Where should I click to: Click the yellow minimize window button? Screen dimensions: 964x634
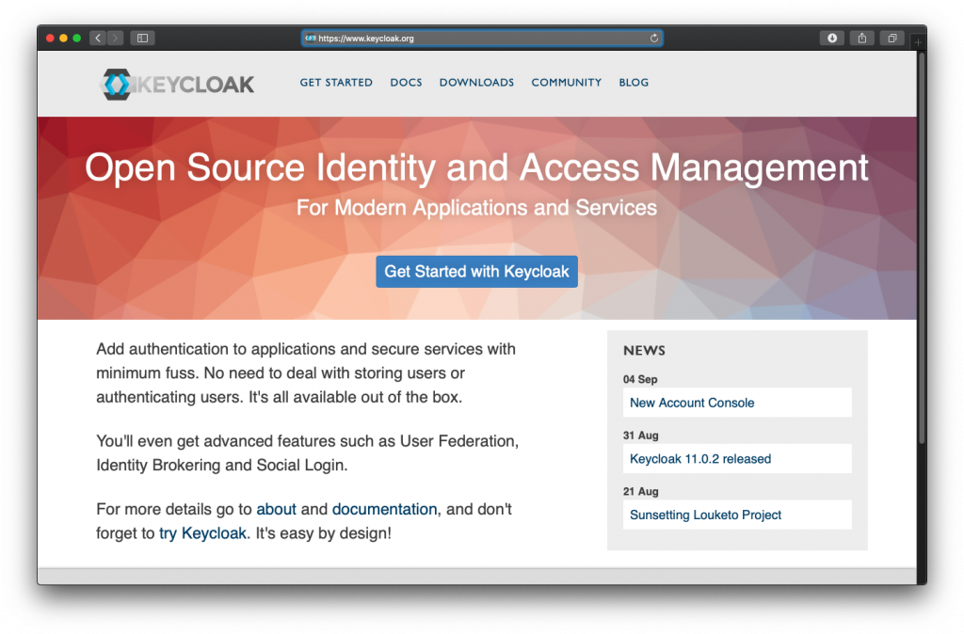click(x=63, y=38)
